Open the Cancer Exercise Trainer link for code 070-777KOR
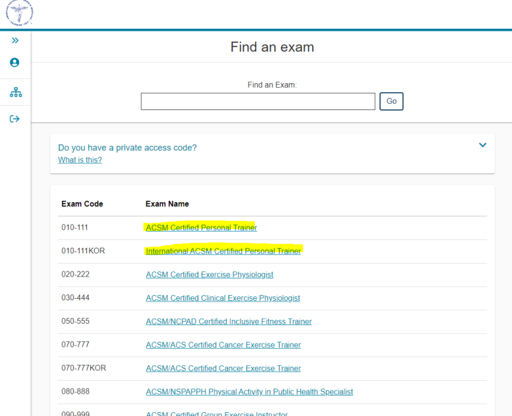Viewport: 512px width, 416px height. click(x=223, y=369)
